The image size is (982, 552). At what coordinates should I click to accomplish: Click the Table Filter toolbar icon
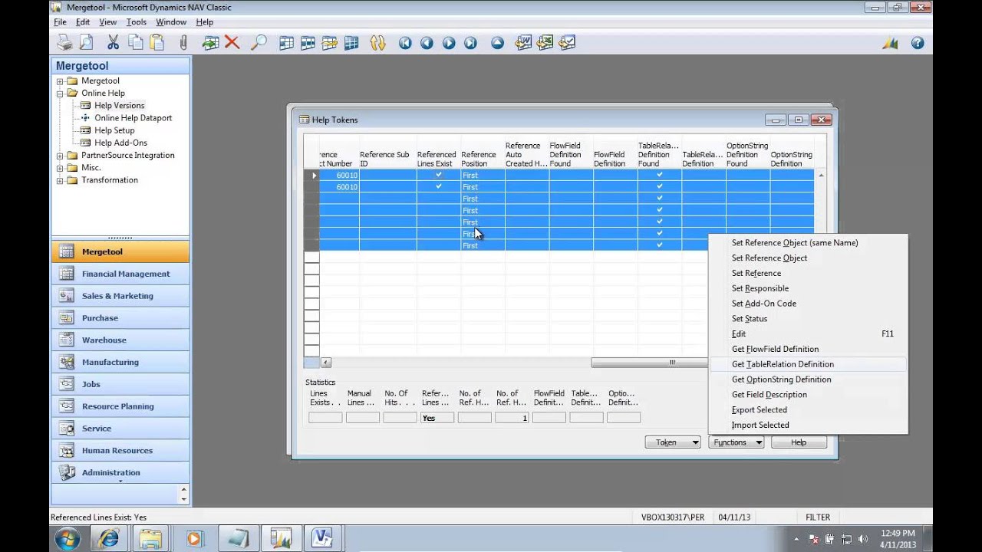(x=308, y=43)
